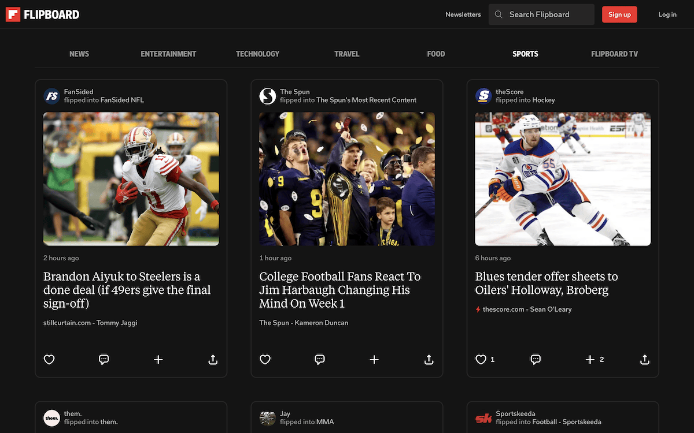Click the FanSided publisher name

[x=79, y=92]
